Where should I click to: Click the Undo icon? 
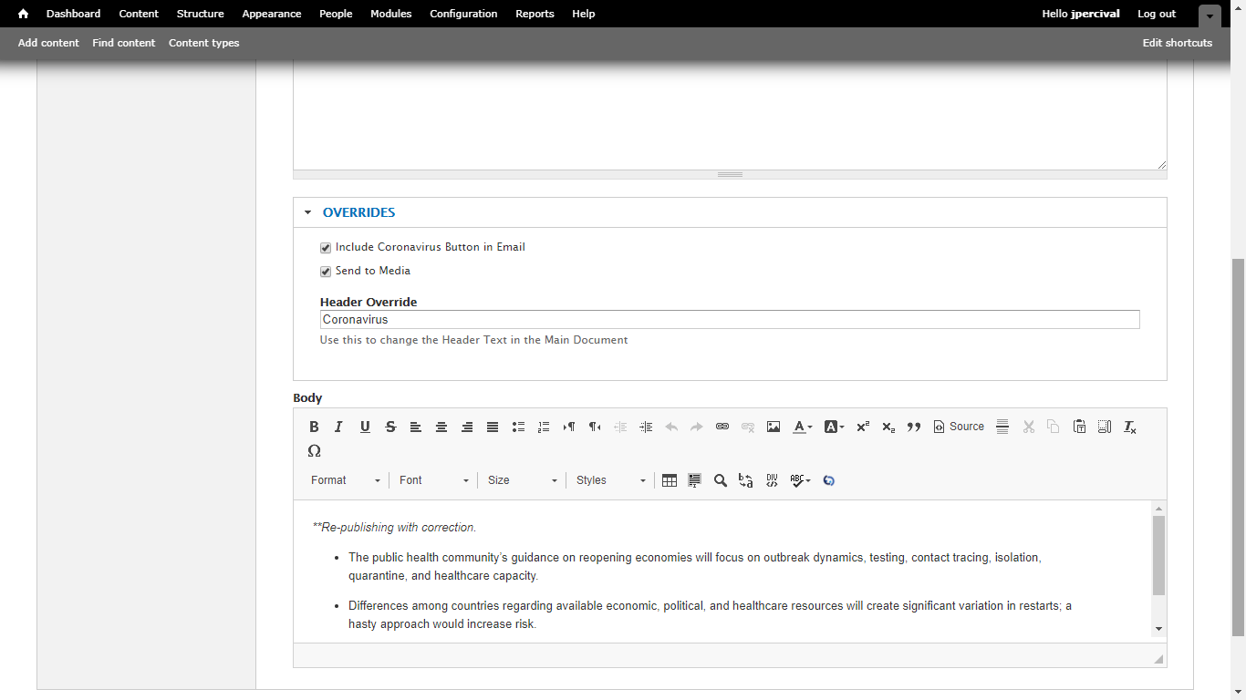pyautogui.click(x=671, y=427)
